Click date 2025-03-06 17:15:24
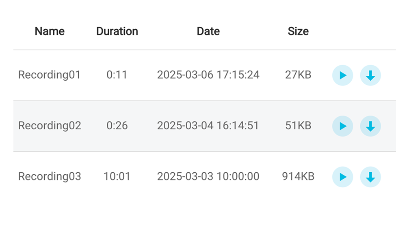The image size is (396, 225). tap(208, 75)
